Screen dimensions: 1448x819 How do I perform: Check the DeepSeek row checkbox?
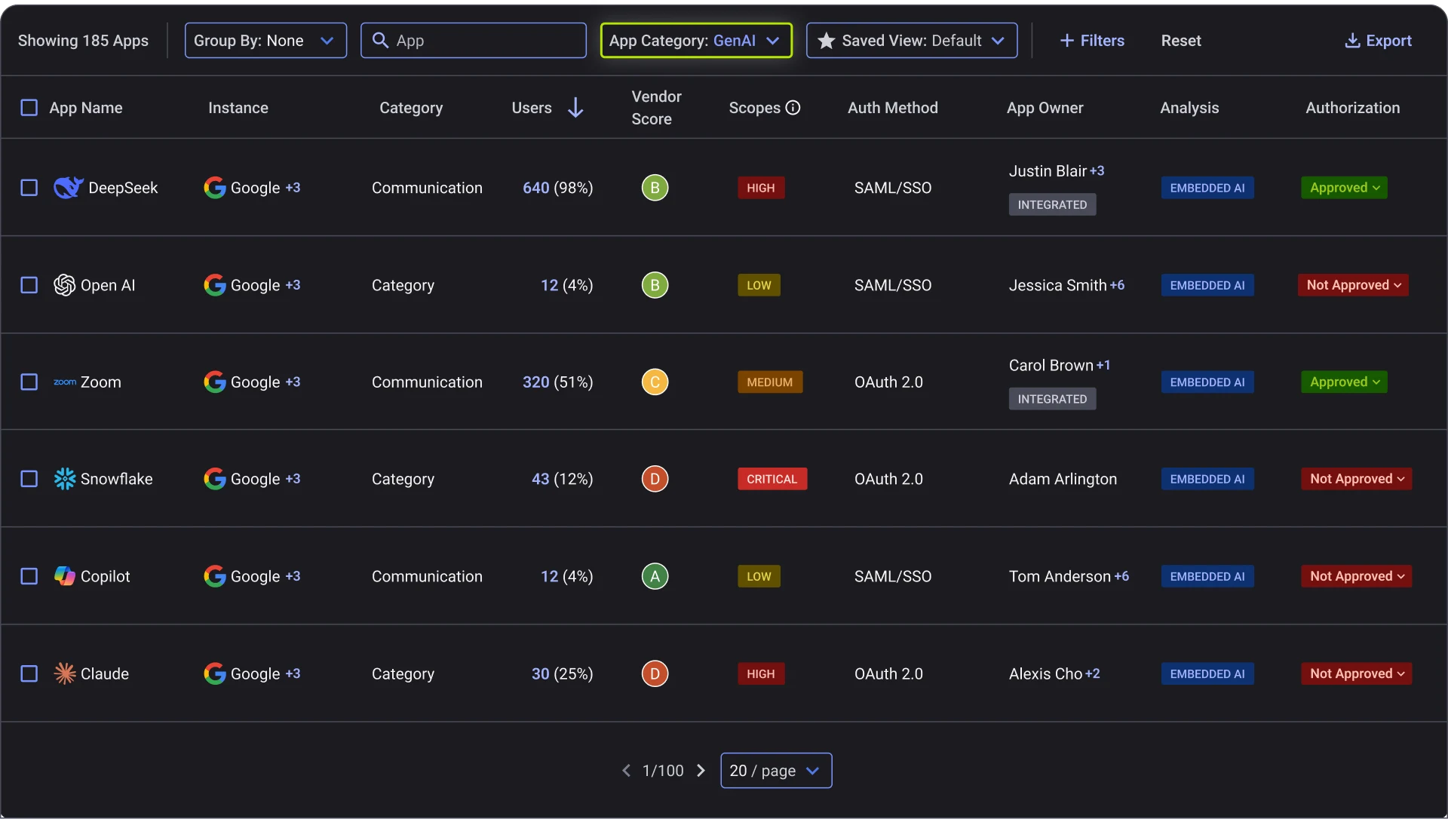[29, 188]
